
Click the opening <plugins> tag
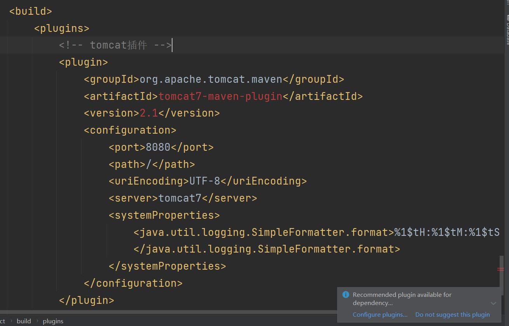62,28
